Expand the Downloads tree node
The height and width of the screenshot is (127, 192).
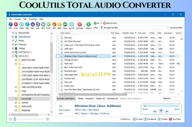coord(13,36)
